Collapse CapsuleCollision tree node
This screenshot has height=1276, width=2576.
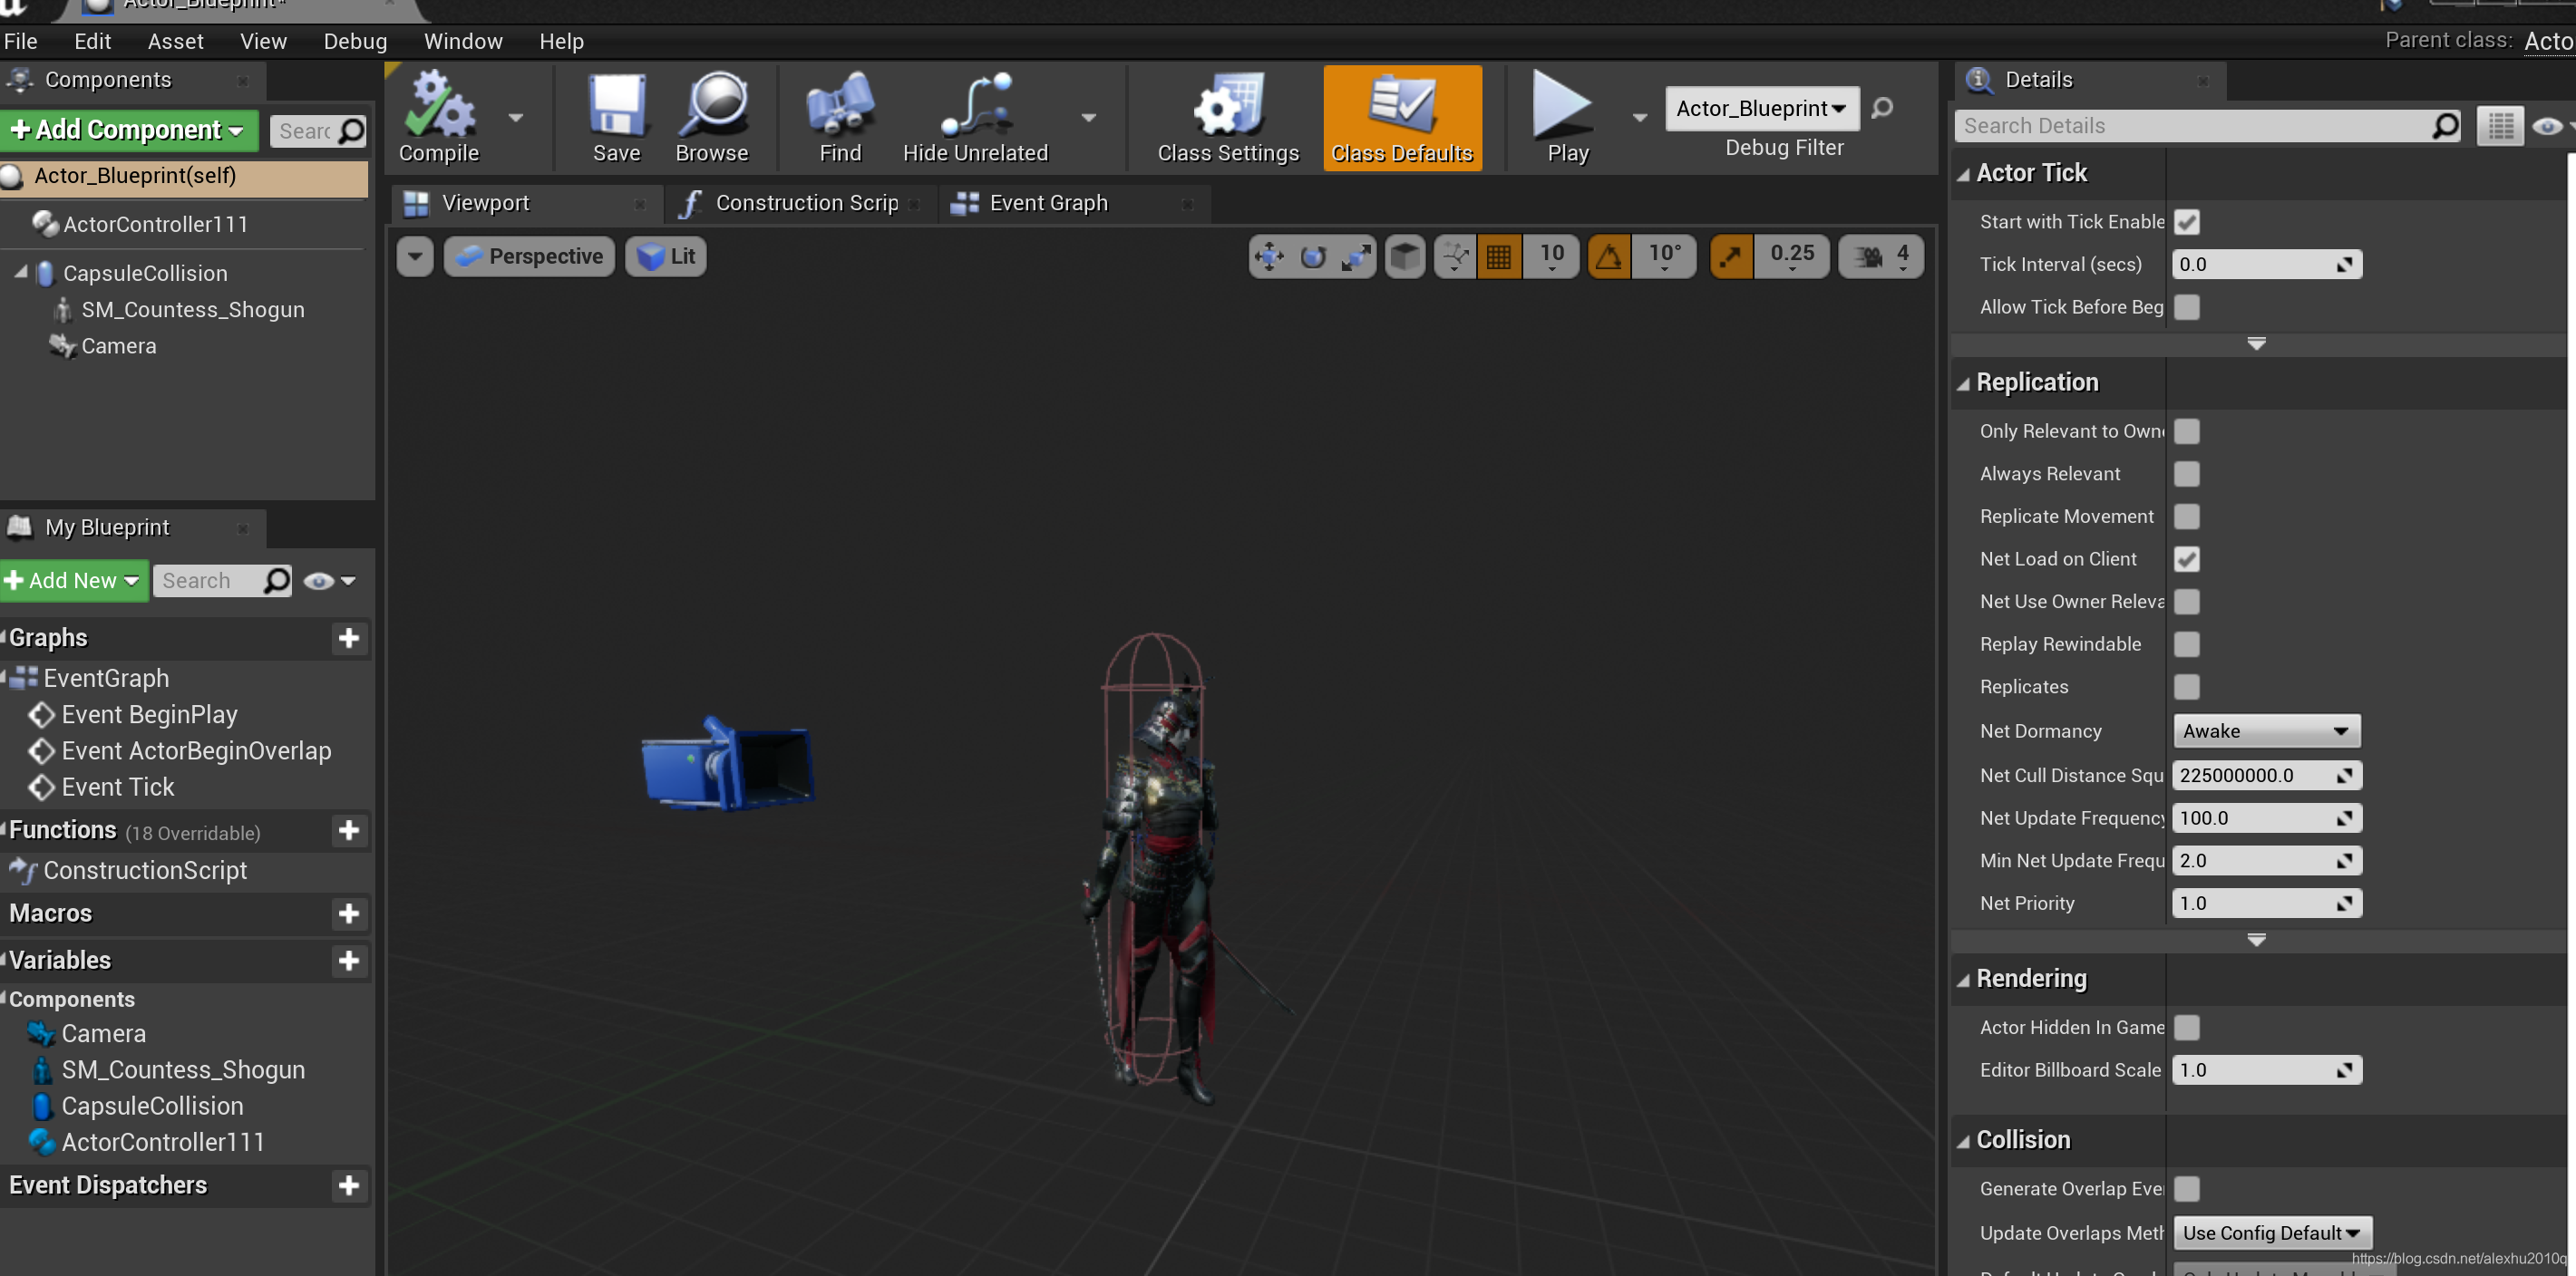(x=20, y=272)
